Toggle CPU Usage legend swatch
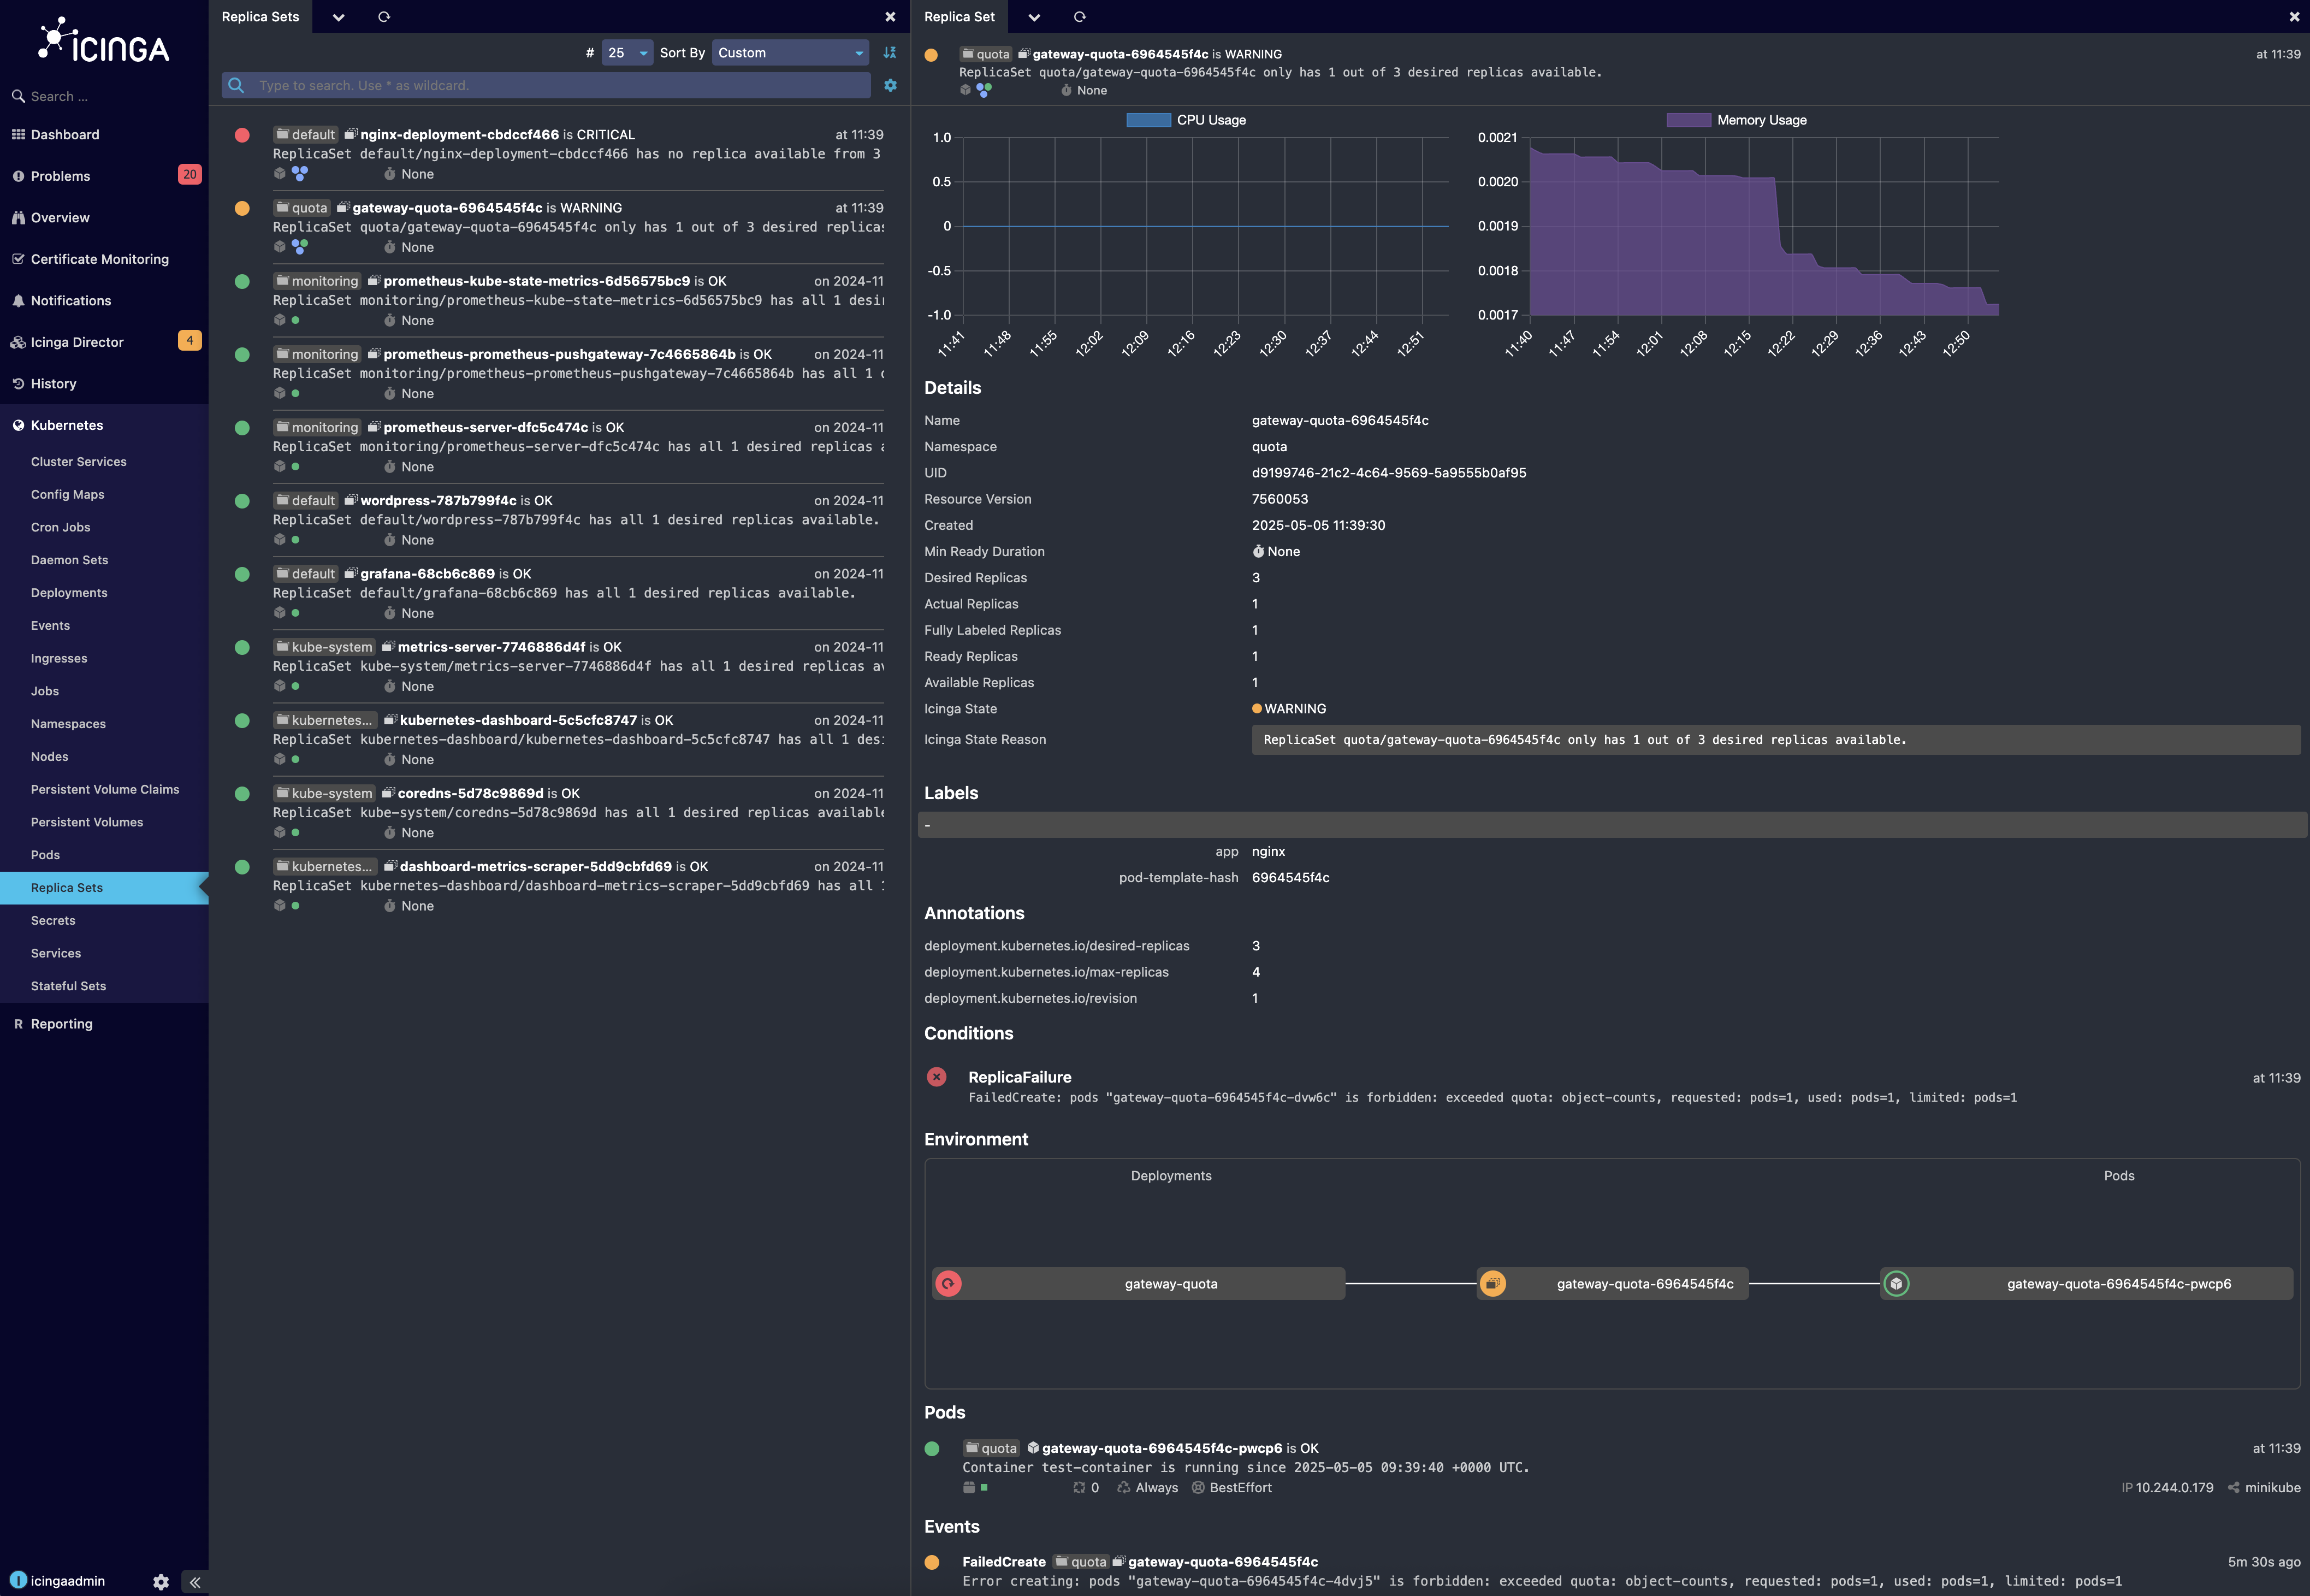The width and height of the screenshot is (2310, 1596). point(1148,120)
